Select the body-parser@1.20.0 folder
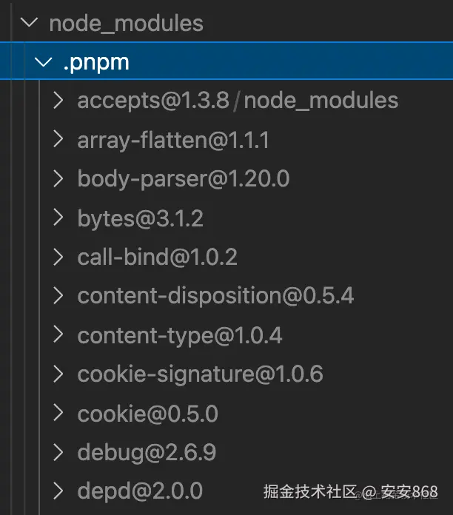453x515 pixels. (x=183, y=179)
